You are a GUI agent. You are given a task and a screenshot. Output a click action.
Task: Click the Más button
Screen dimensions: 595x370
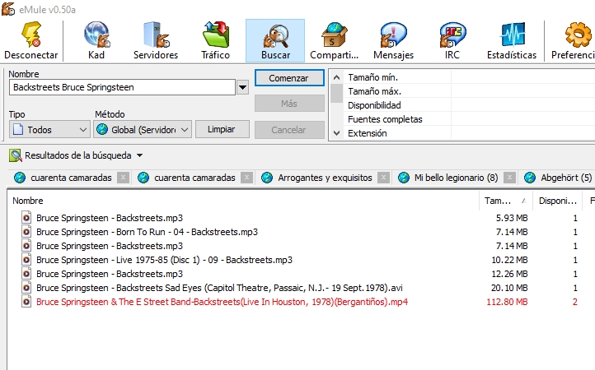pyautogui.click(x=289, y=104)
